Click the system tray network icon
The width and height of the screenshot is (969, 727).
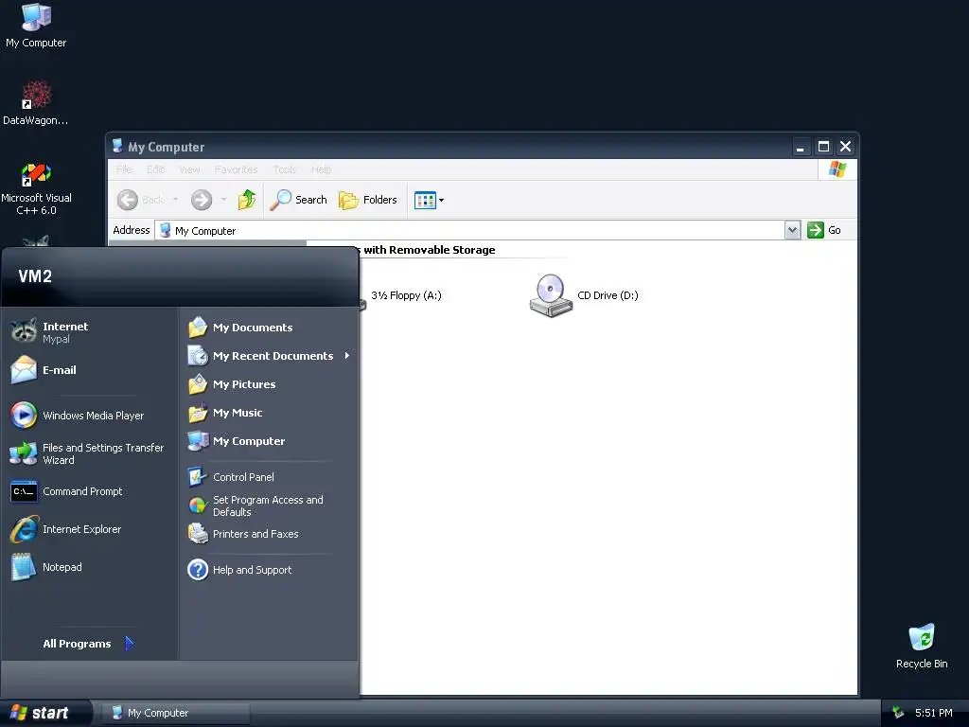coord(898,713)
